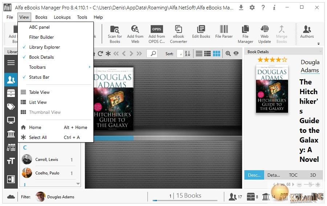Viewport: 327px width, 206px height.
Task: Open the Tools menu
Action: click(x=82, y=17)
